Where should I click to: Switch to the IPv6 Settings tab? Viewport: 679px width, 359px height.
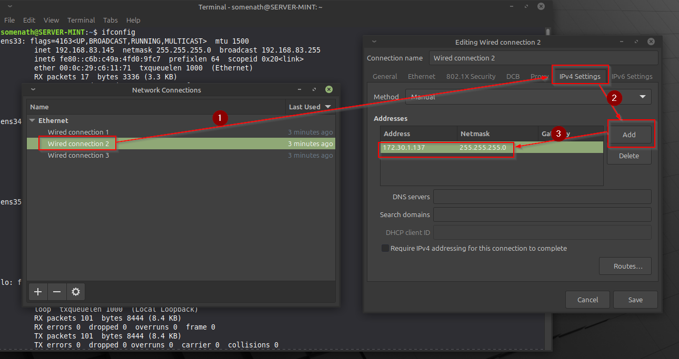point(632,76)
